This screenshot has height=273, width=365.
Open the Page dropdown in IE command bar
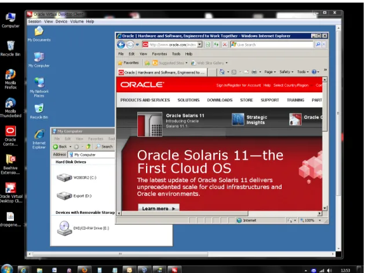tap(270, 72)
